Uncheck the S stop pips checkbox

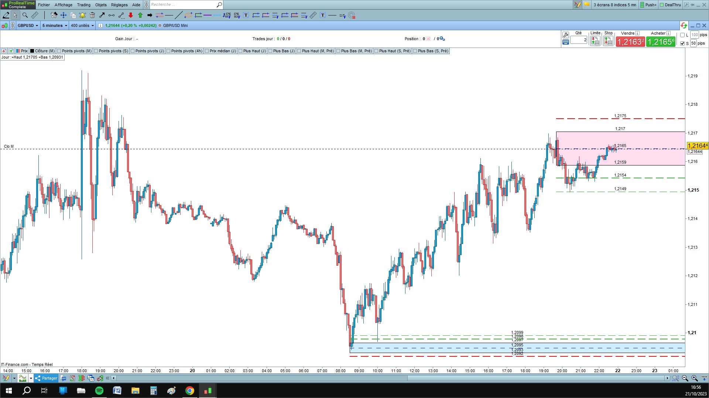(x=682, y=43)
